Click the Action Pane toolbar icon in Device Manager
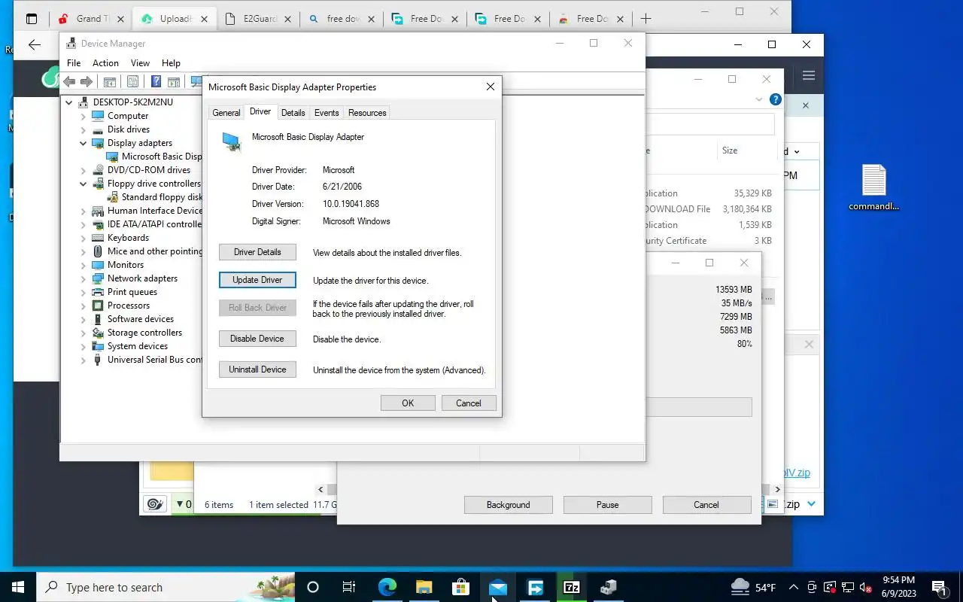 click(174, 82)
